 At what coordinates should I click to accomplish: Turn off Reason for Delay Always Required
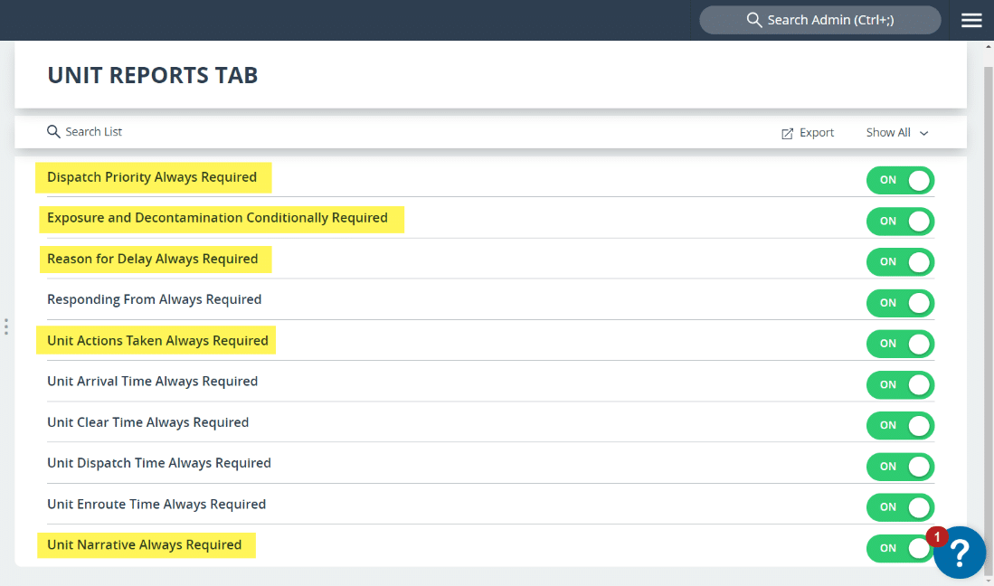click(x=900, y=262)
